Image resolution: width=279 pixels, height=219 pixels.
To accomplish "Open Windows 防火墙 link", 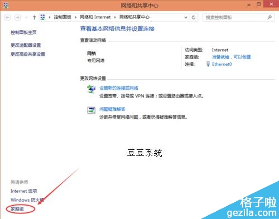I will pyautogui.click(x=27, y=200).
